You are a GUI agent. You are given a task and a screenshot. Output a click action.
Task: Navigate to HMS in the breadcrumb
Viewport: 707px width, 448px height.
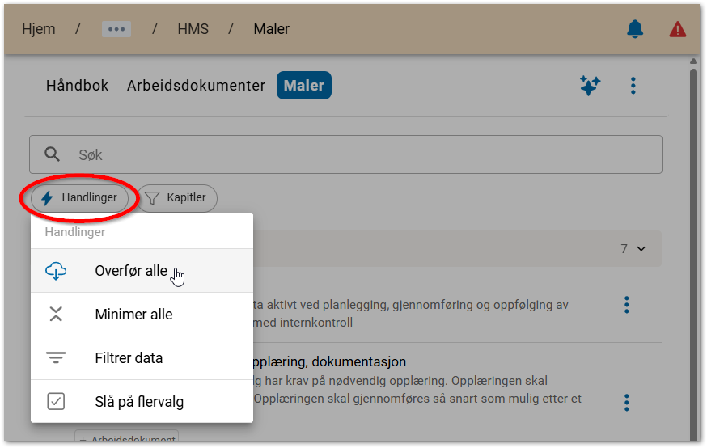tap(193, 29)
